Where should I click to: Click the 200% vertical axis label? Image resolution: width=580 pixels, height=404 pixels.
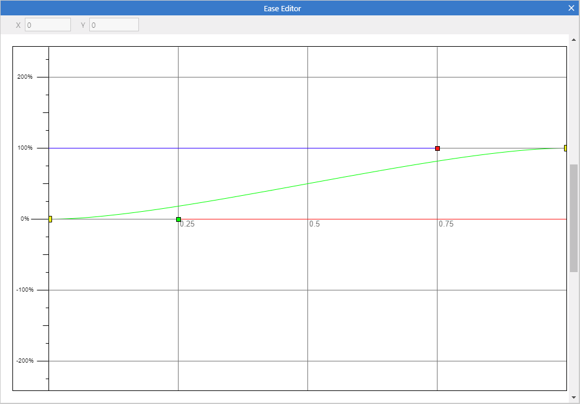(24, 77)
